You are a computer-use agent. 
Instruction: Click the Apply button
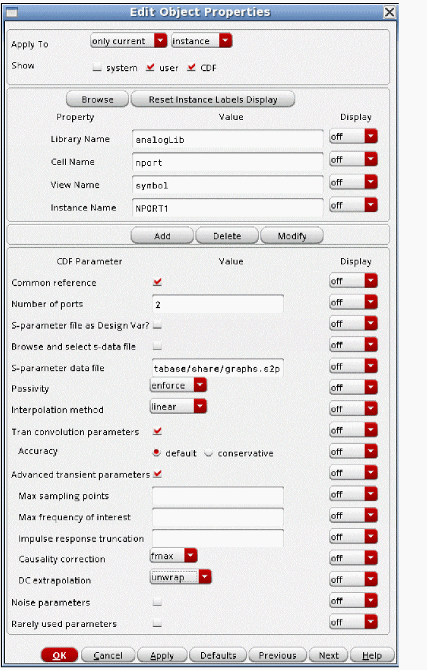click(162, 655)
